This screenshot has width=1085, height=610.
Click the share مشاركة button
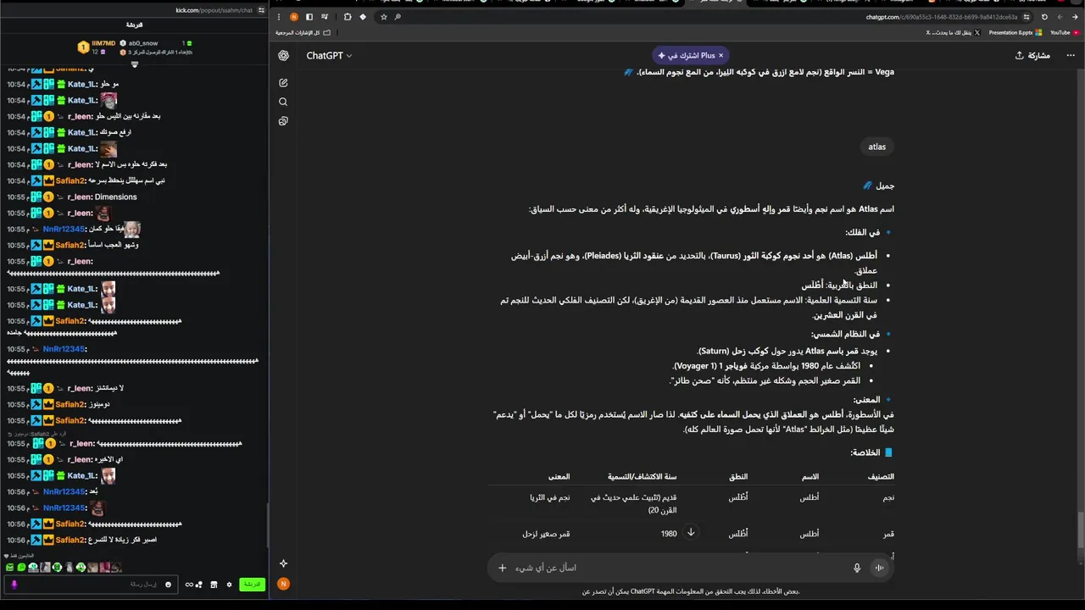click(x=1032, y=55)
